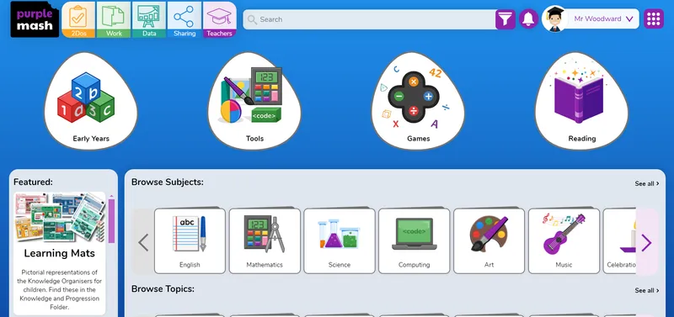The width and height of the screenshot is (674, 317).
Task: Click the Search input field
Action: pos(370,19)
